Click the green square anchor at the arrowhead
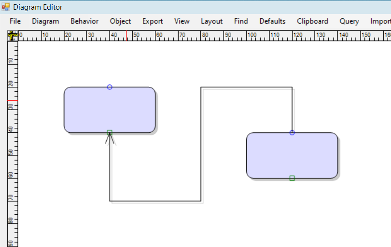This screenshot has height=247, width=391. click(110, 132)
